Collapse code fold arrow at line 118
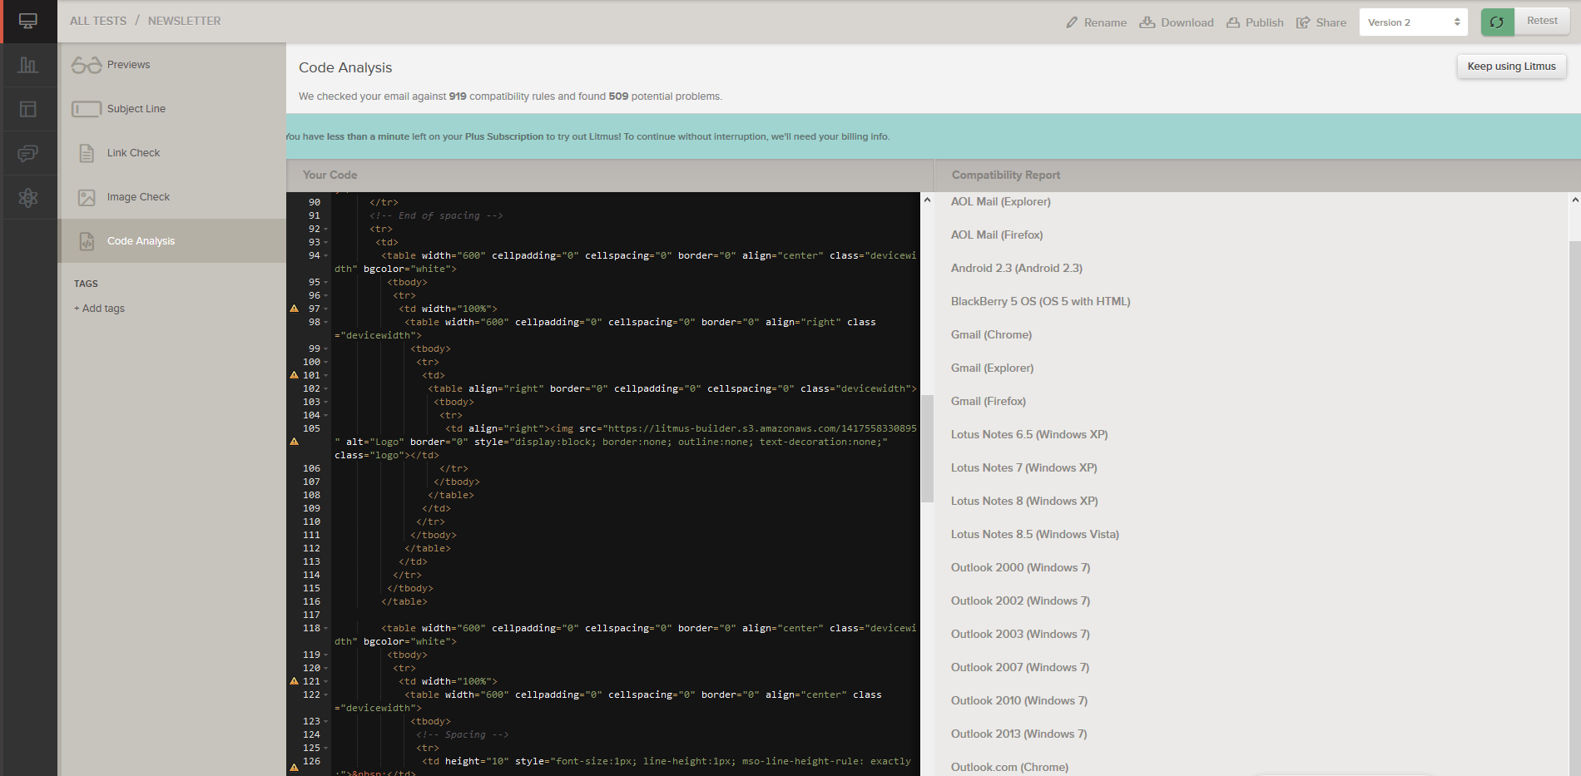 click(325, 629)
